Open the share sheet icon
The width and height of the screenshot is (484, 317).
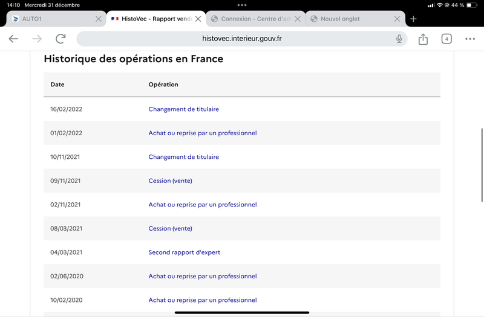[x=423, y=39]
